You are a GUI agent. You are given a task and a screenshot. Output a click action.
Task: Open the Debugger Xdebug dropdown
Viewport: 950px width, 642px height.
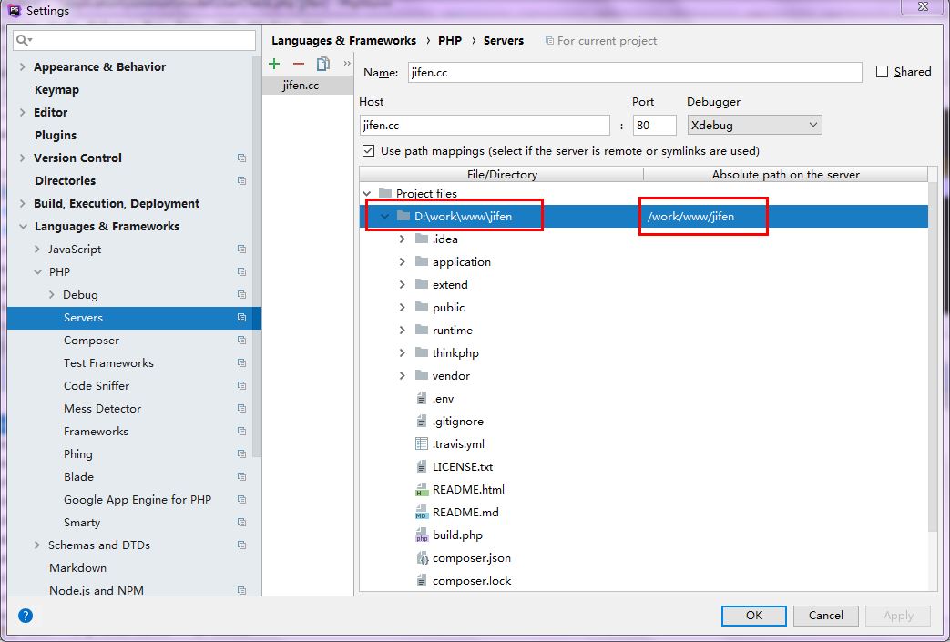click(x=754, y=125)
